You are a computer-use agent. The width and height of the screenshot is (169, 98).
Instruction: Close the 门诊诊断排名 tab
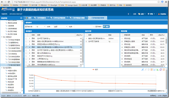pyautogui.click(x=48, y=17)
